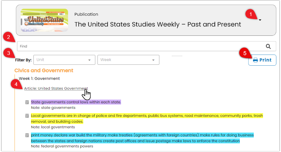The height and width of the screenshot is (152, 281).
Task: Open Article: United States Government link
Action: (56, 88)
